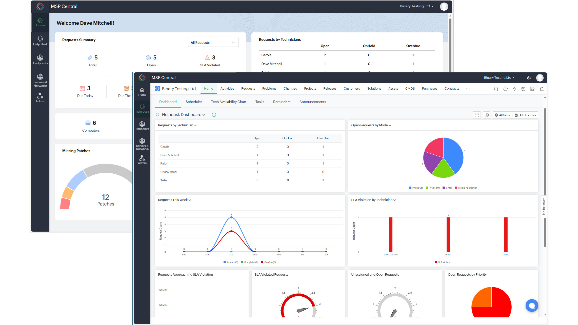The image size is (578, 325).
Task: Click the add dashboard plus icon
Action: [214, 115]
